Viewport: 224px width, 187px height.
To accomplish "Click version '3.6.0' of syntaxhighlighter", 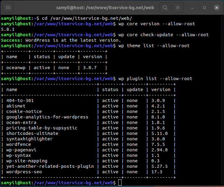I will click(158, 139).
